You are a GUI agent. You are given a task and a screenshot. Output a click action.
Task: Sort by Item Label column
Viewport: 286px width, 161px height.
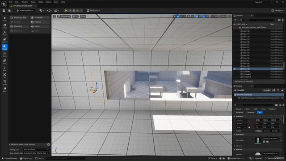(241, 24)
